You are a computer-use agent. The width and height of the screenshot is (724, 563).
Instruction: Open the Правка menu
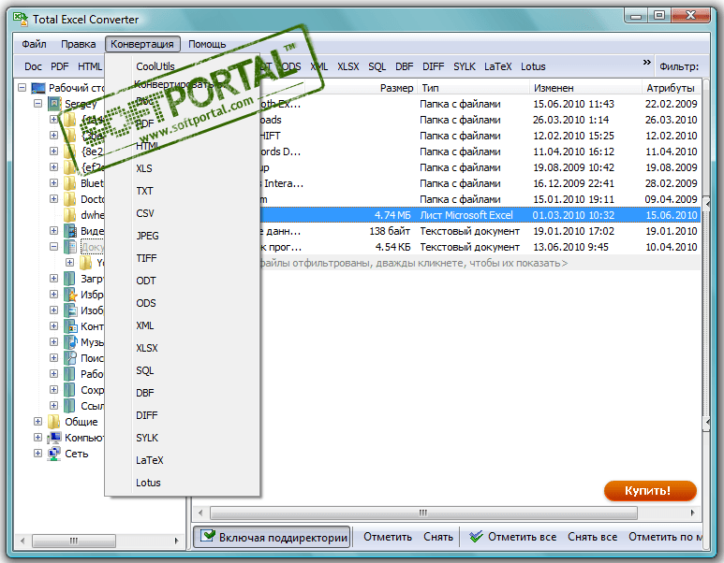[x=78, y=44]
